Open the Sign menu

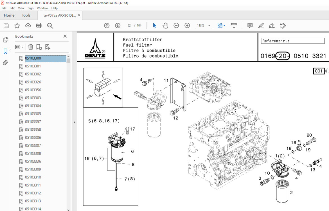pos(31,8)
